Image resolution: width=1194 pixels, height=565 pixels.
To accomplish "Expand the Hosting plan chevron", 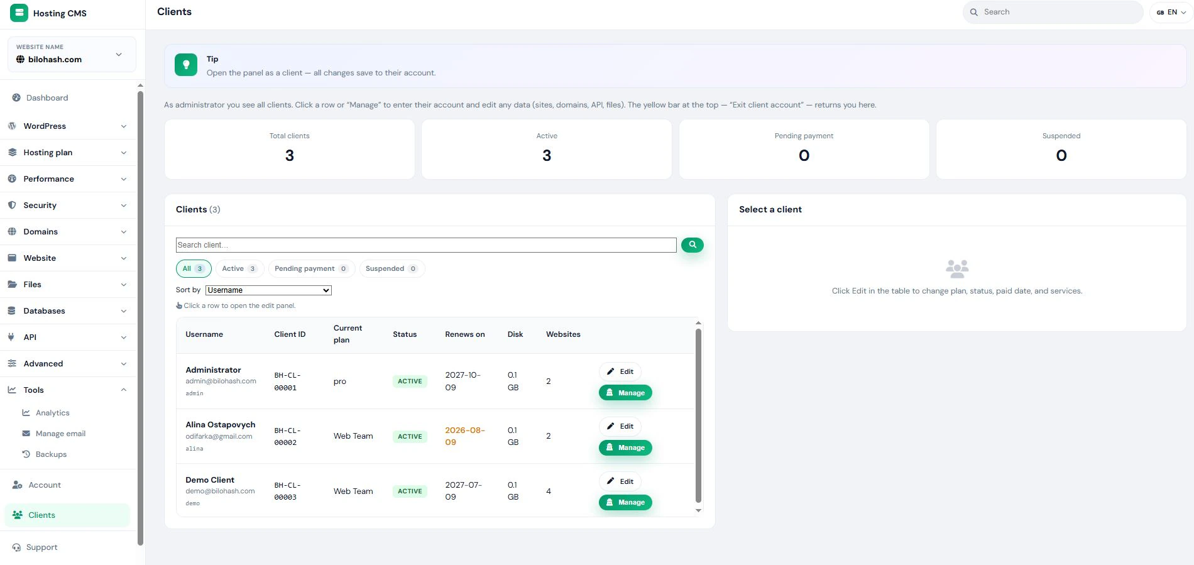I will 123,153.
